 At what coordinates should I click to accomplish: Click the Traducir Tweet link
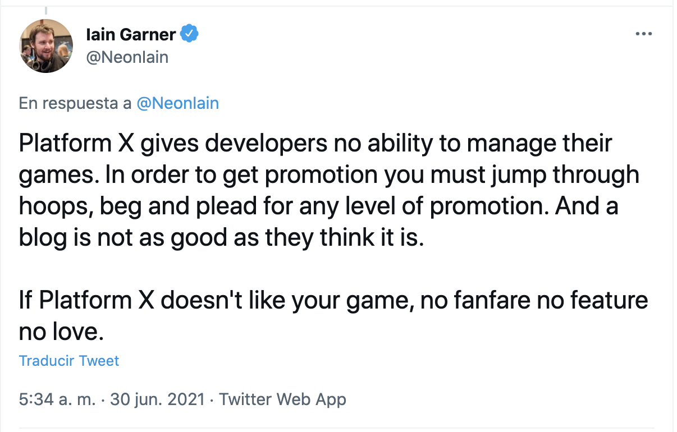[x=69, y=361]
